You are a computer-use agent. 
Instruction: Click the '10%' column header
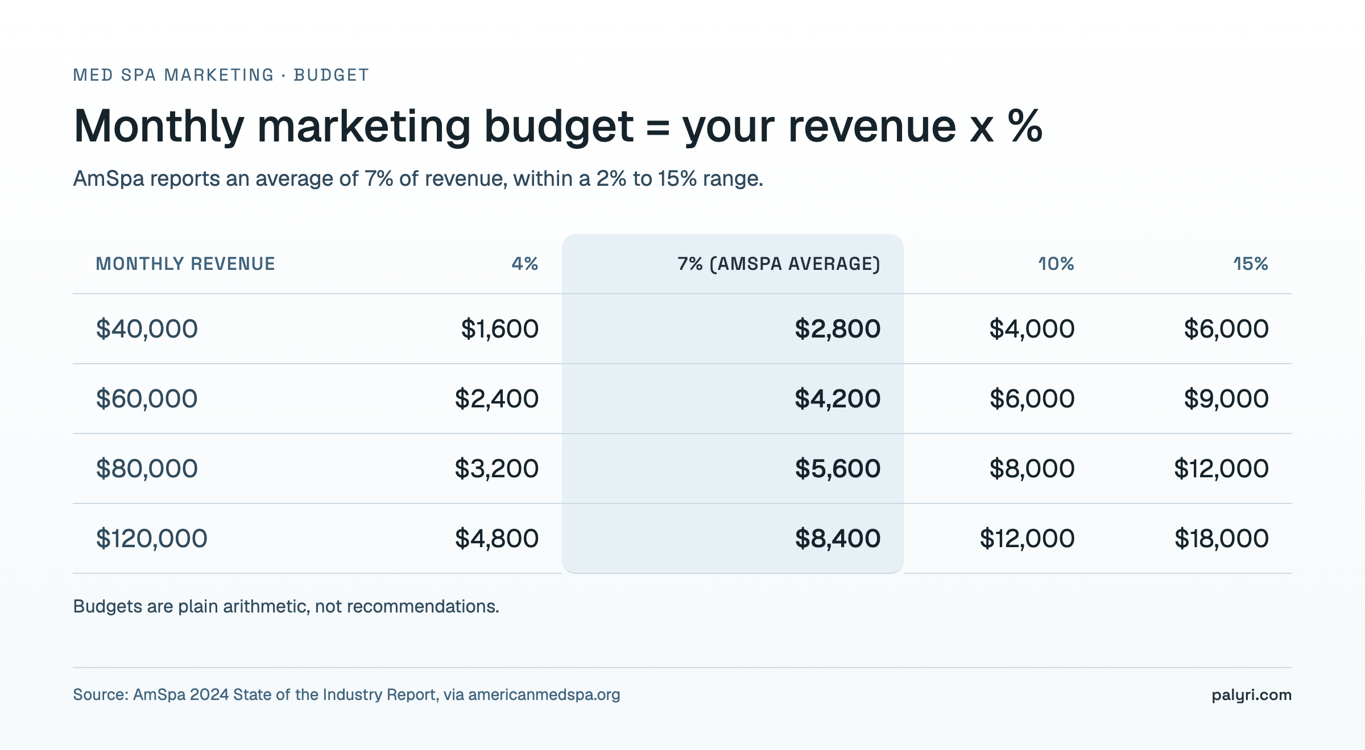click(x=1056, y=264)
